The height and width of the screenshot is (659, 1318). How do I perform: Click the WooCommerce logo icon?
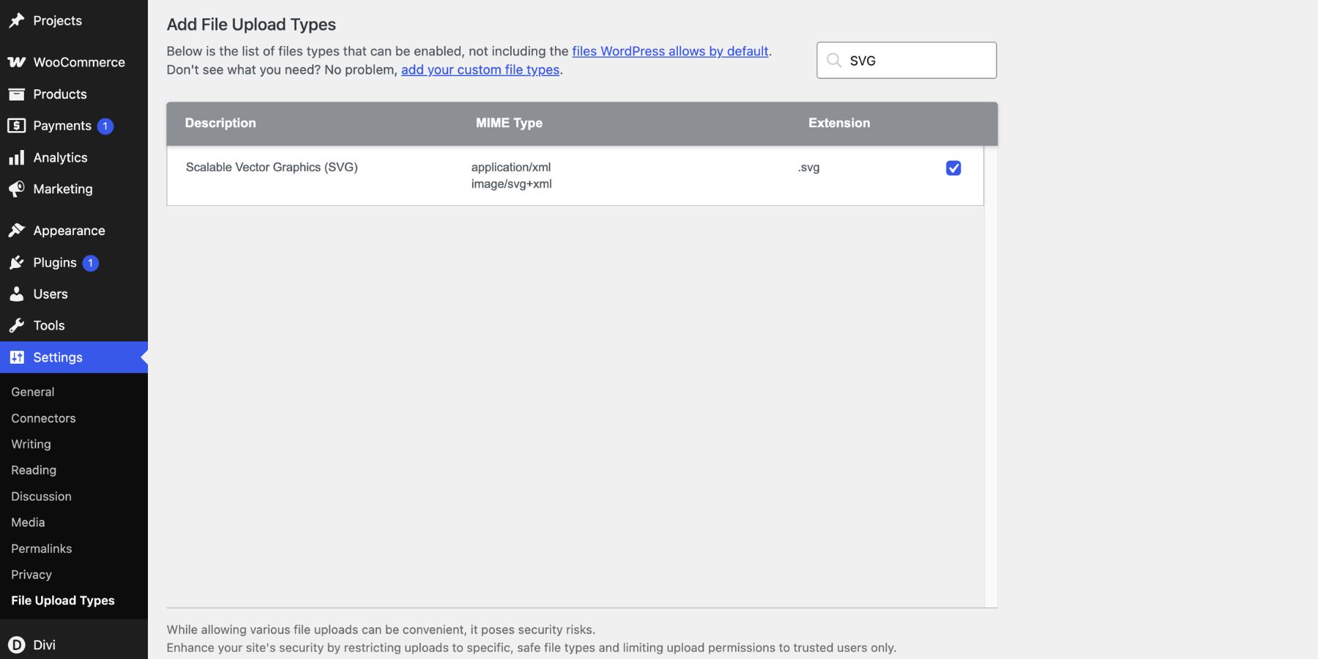pos(16,62)
